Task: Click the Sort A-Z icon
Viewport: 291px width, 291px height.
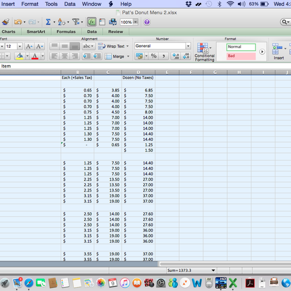Action: 62,22
